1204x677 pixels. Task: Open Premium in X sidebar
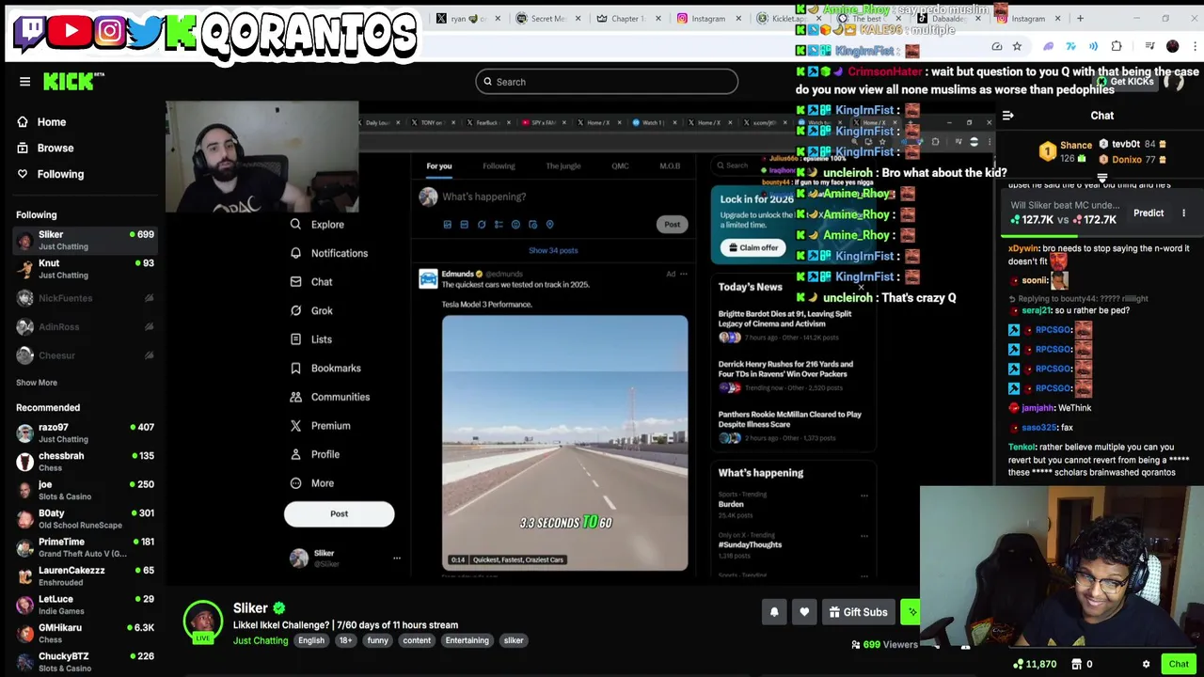click(x=320, y=426)
